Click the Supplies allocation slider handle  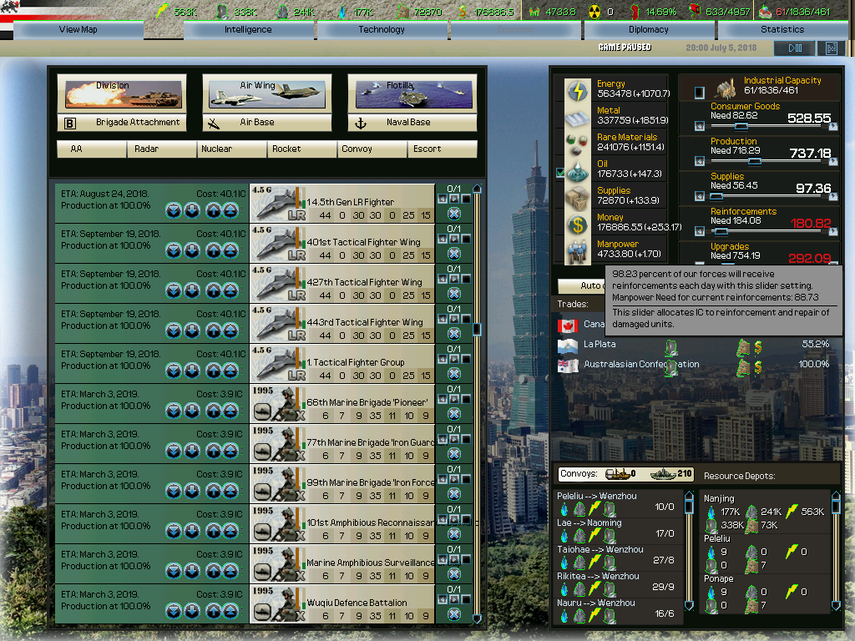pos(716,195)
